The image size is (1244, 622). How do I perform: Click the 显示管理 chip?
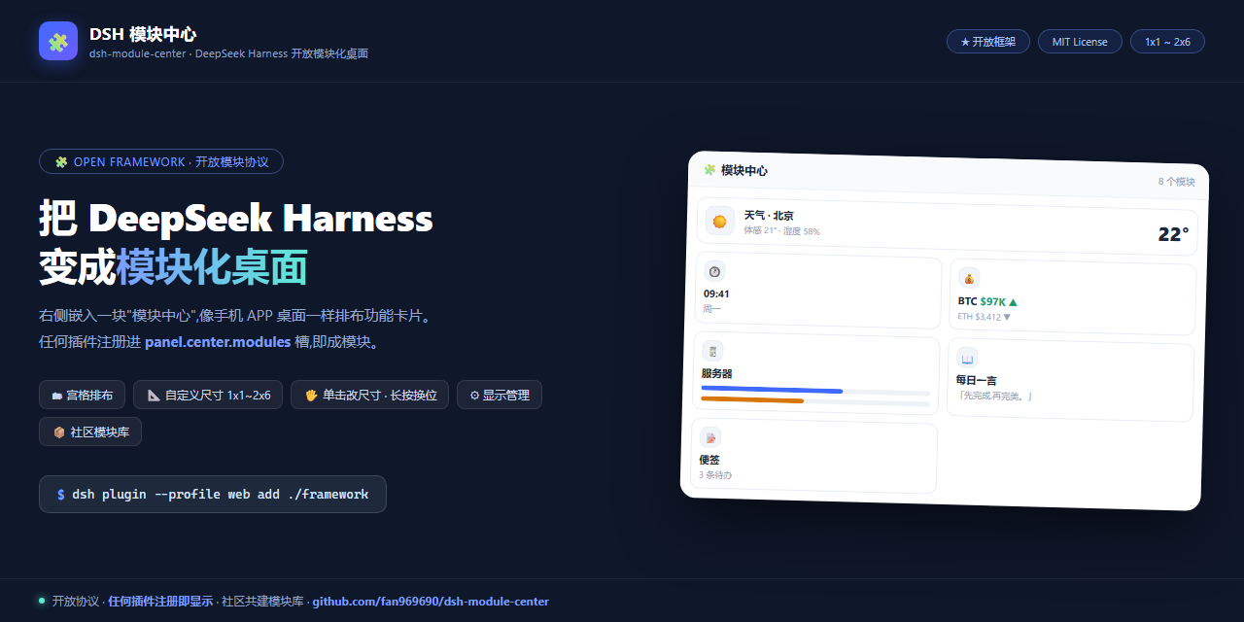coord(500,395)
